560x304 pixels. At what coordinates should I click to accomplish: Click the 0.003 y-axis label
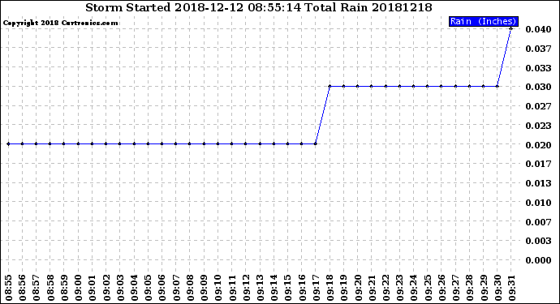[x=538, y=242]
